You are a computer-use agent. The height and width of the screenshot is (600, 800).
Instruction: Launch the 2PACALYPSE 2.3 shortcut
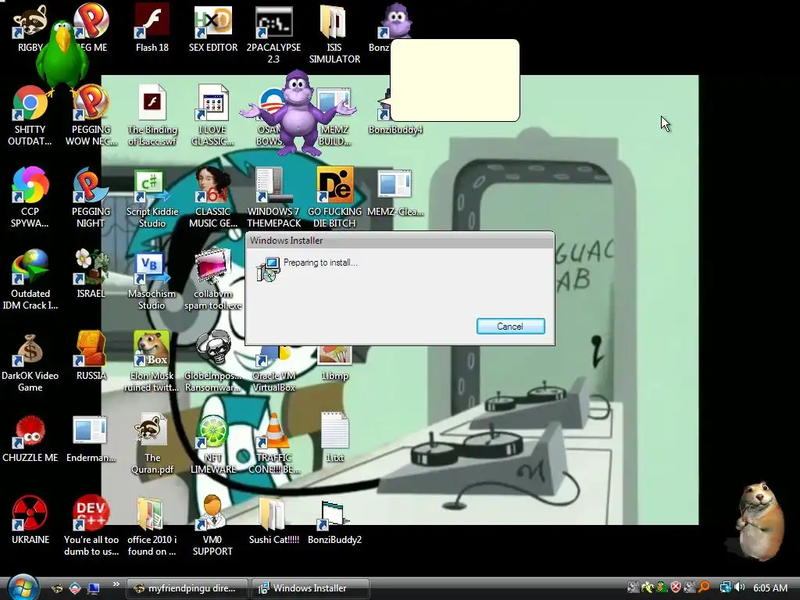click(x=273, y=34)
